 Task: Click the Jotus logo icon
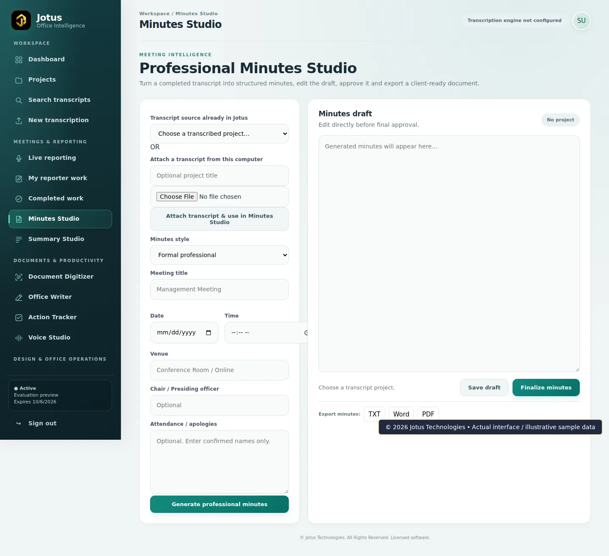point(21,20)
